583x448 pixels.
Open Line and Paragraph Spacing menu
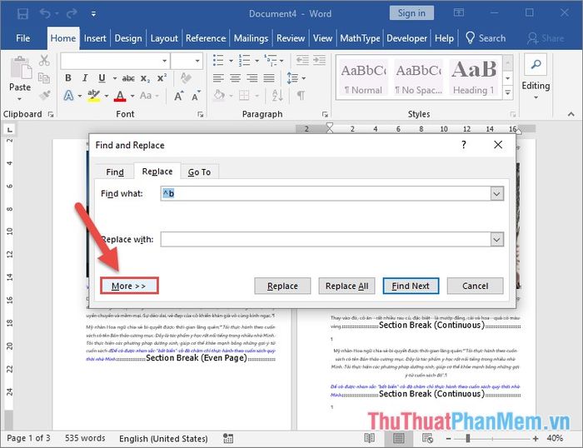pyautogui.click(x=296, y=78)
